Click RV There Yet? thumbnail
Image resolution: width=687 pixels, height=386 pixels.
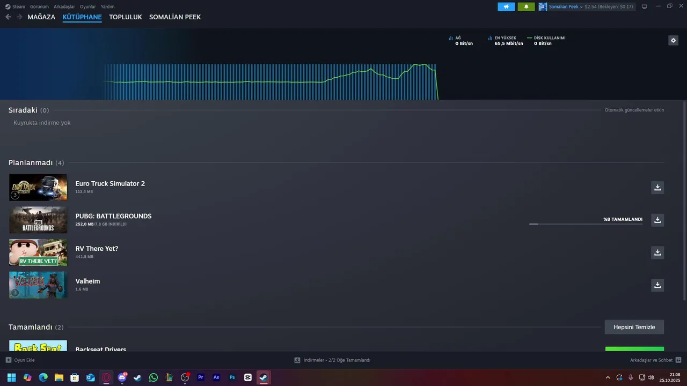pos(38,253)
